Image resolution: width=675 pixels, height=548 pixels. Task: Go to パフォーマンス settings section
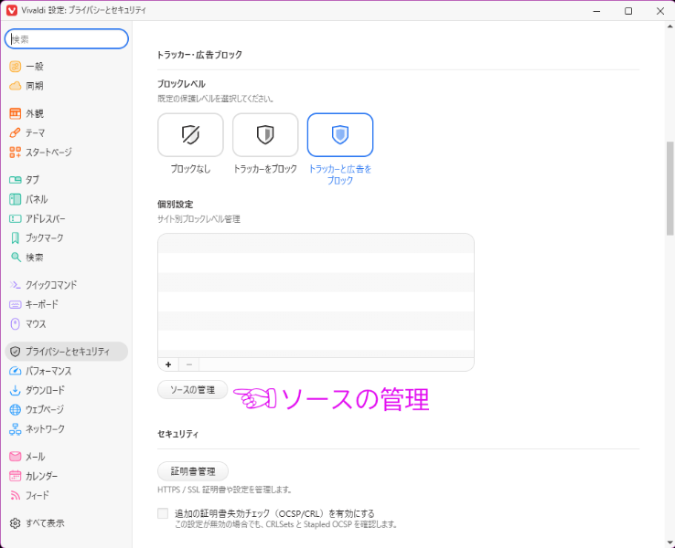[x=48, y=372]
